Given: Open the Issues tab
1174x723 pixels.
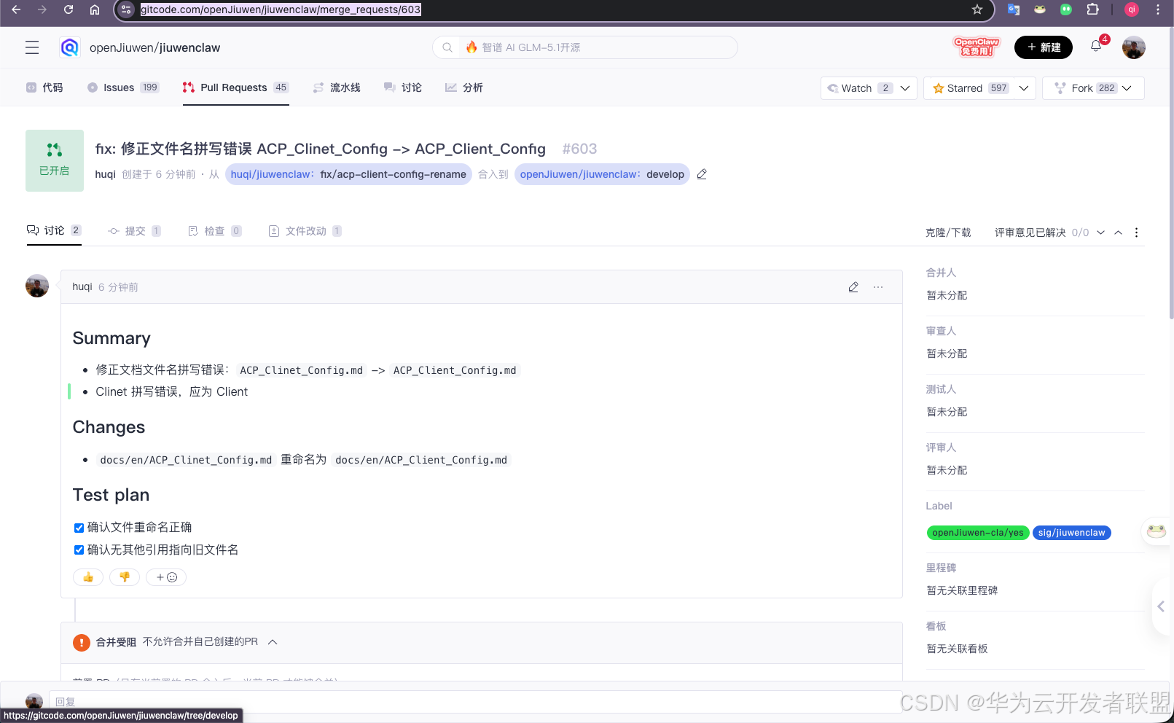Looking at the screenshot, I should (123, 87).
